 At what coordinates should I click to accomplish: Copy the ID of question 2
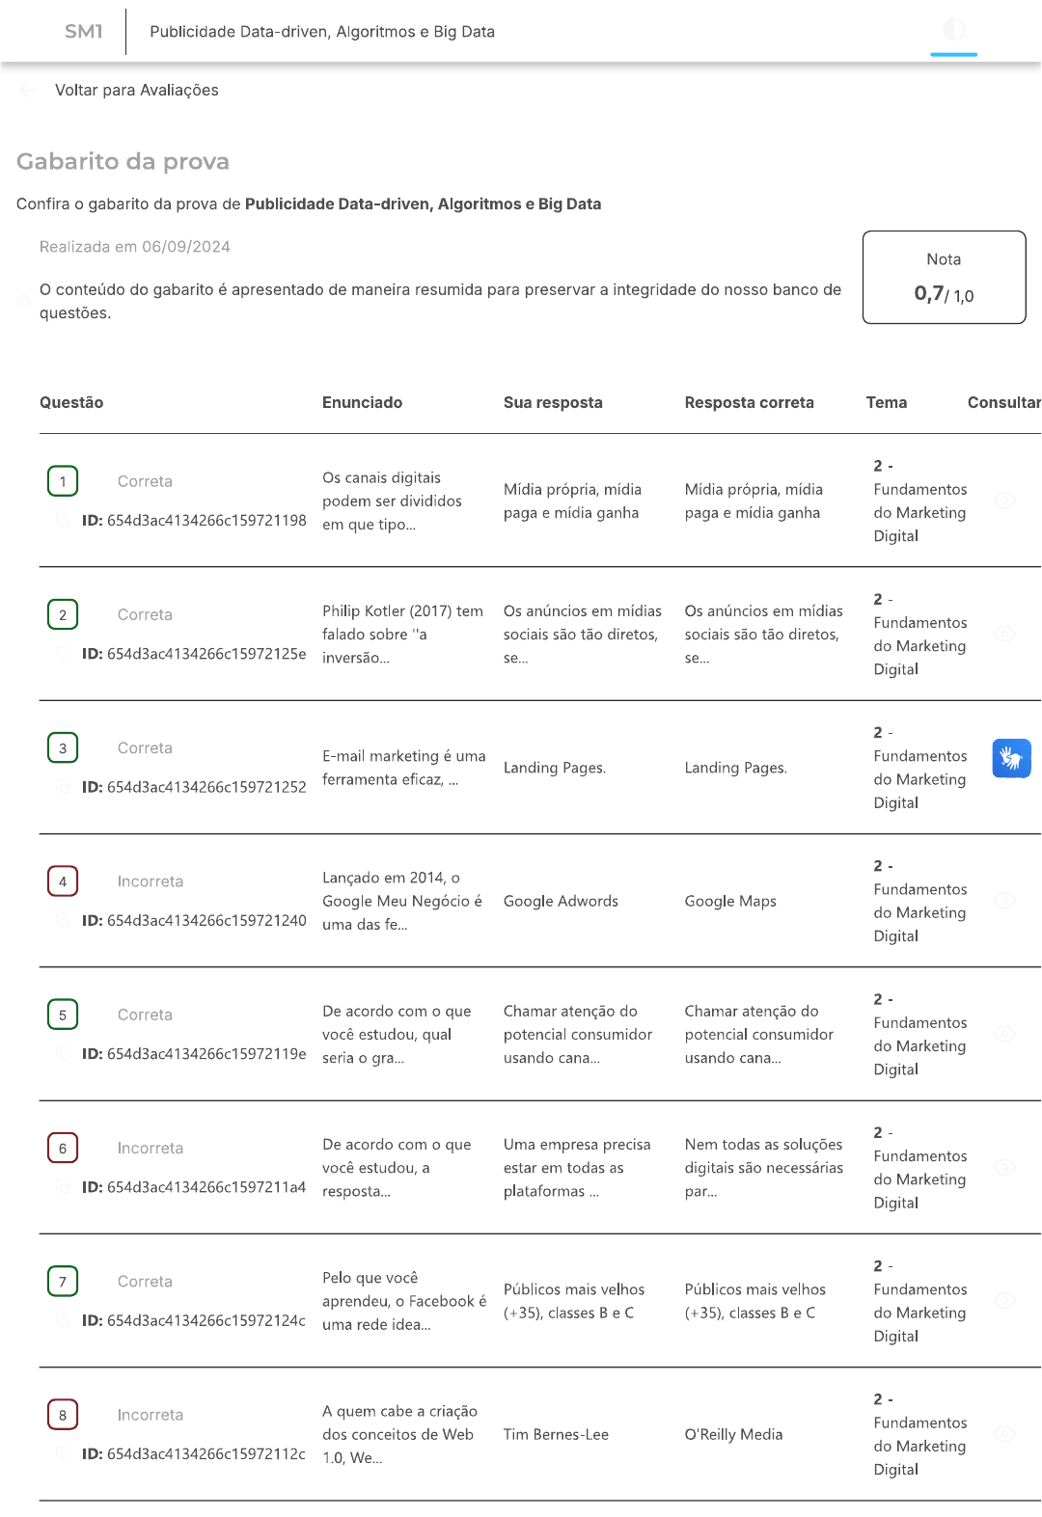63,654
